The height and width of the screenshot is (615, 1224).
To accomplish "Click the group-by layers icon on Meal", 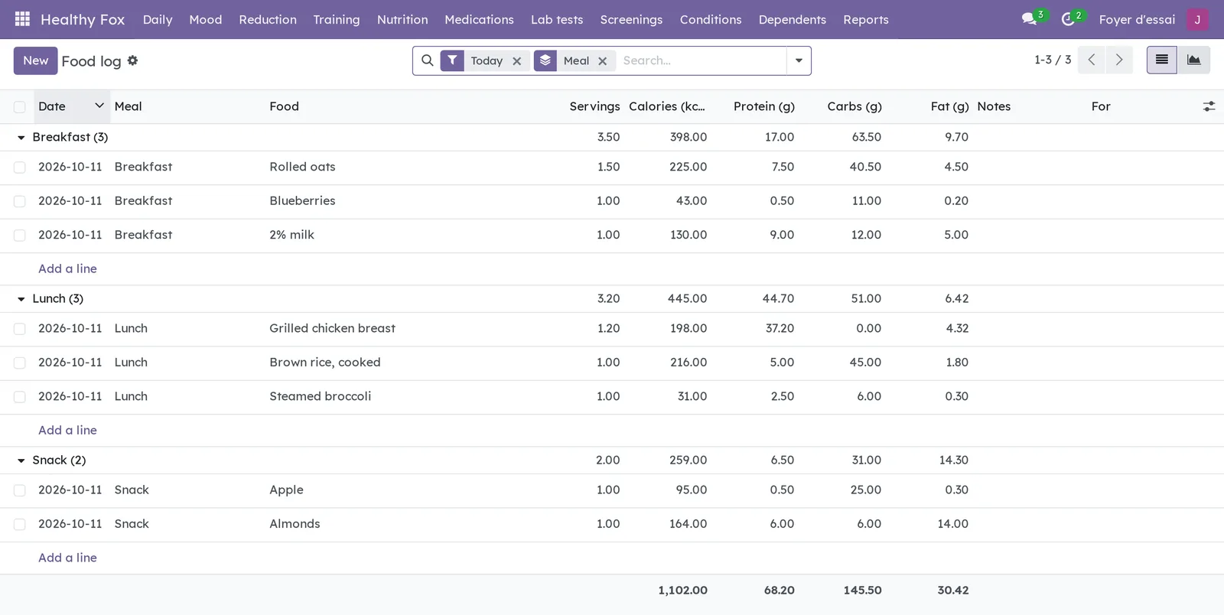I will coord(545,60).
